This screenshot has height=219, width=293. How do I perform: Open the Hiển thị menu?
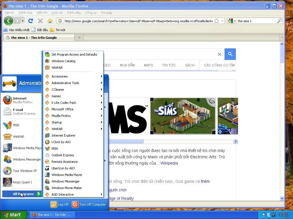coord(42,13)
